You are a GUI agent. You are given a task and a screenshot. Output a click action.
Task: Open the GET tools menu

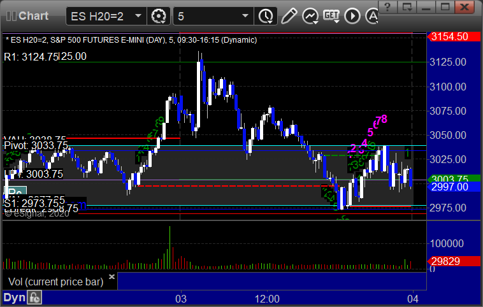pos(331,16)
